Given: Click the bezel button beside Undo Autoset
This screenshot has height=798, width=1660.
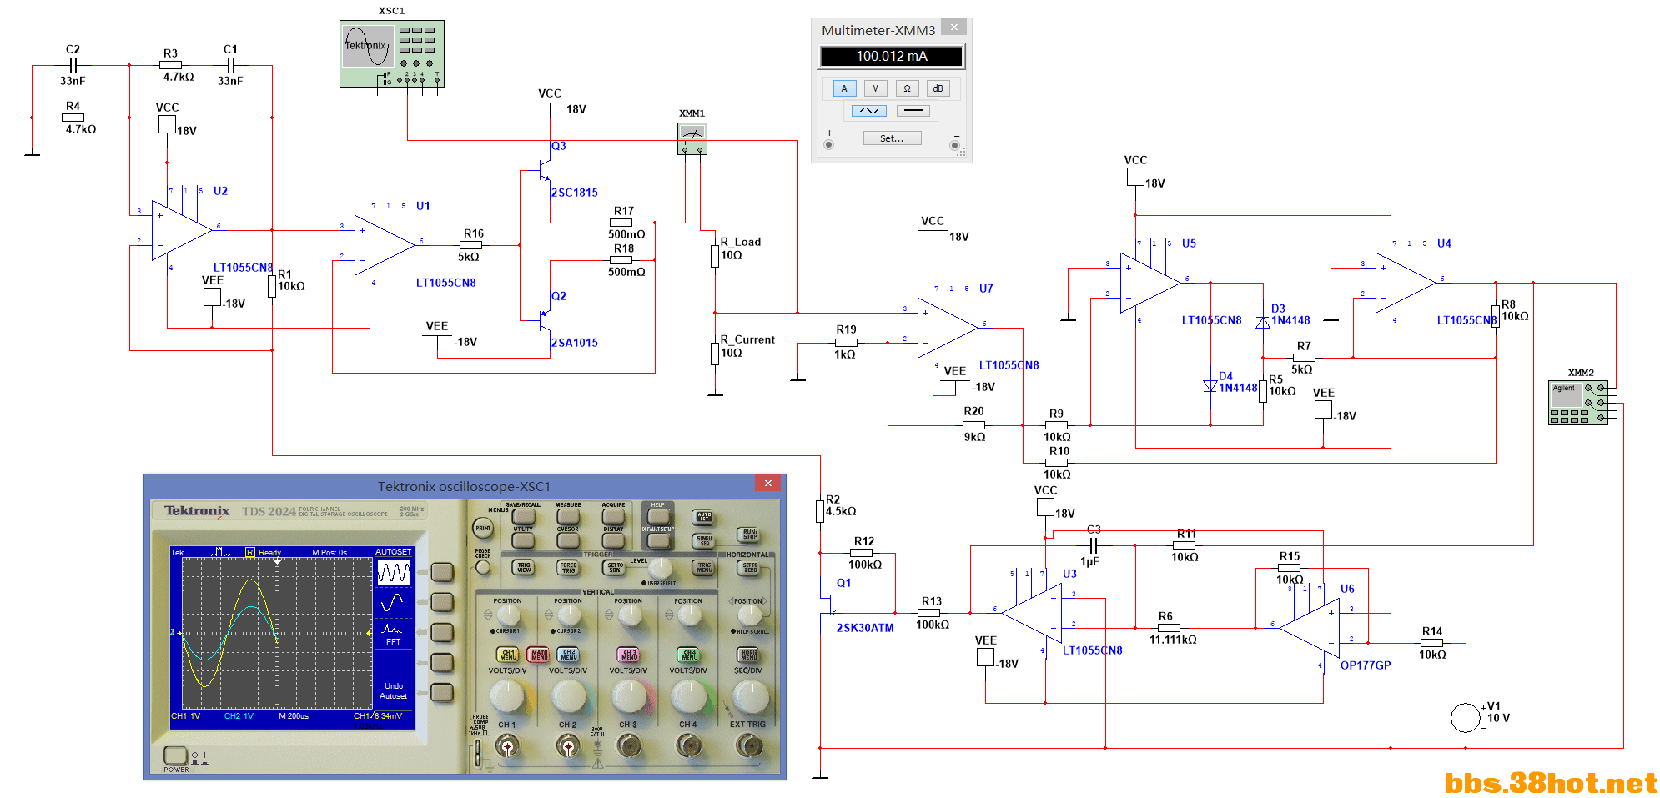Looking at the screenshot, I should [x=441, y=692].
